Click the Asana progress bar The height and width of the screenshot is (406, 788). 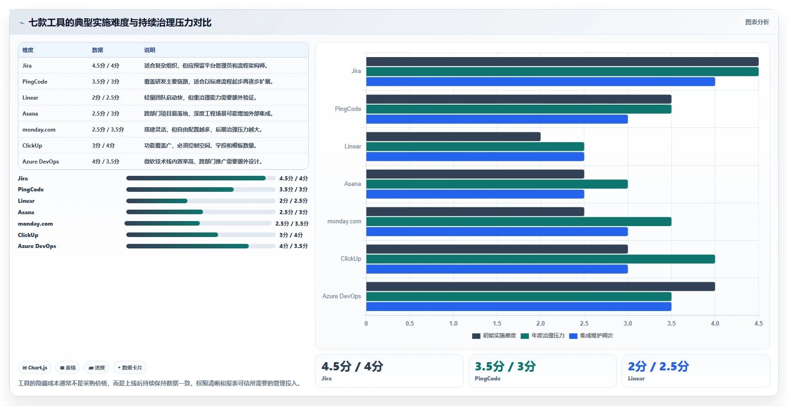[x=201, y=212]
